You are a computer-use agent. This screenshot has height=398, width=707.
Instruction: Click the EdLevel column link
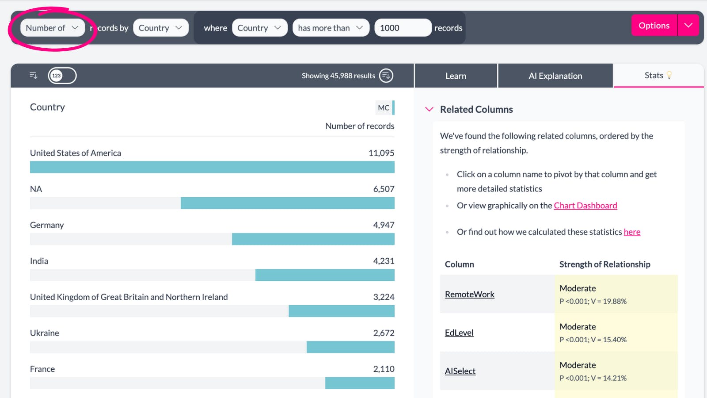coord(459,333)
